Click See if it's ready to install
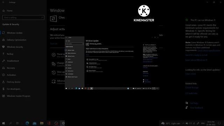This screenshot has height=126, width=224. tap(196, 55)
